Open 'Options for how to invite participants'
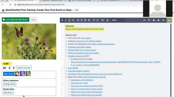 (x=86, y=92)
